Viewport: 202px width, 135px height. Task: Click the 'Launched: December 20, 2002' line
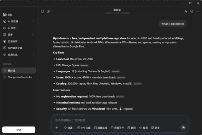pos(75,59)
